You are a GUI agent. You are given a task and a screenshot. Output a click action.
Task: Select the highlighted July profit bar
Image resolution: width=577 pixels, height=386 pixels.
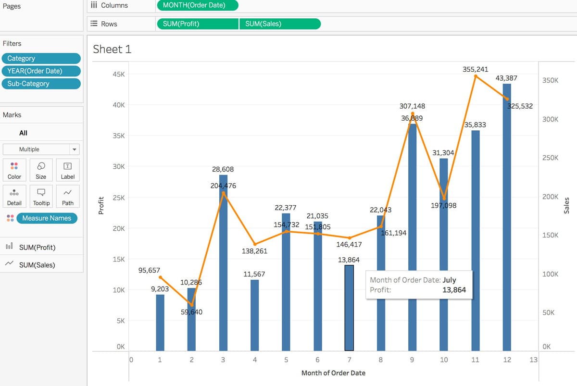349,308
